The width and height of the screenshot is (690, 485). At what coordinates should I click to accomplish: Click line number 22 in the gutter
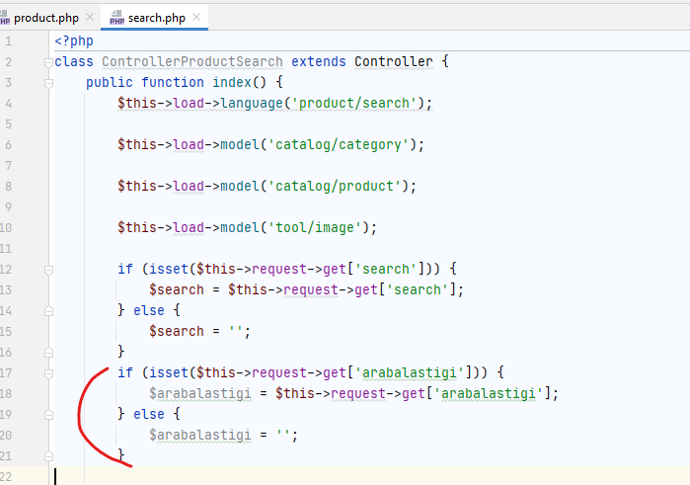tap(6, 477)
